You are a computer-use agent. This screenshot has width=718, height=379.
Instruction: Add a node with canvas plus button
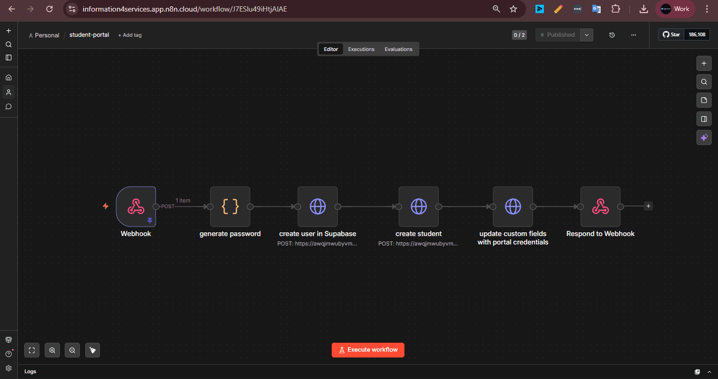click(x=704, y=63)
